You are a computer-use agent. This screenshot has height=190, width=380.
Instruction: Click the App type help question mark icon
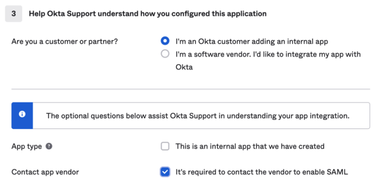click(49, 147)
